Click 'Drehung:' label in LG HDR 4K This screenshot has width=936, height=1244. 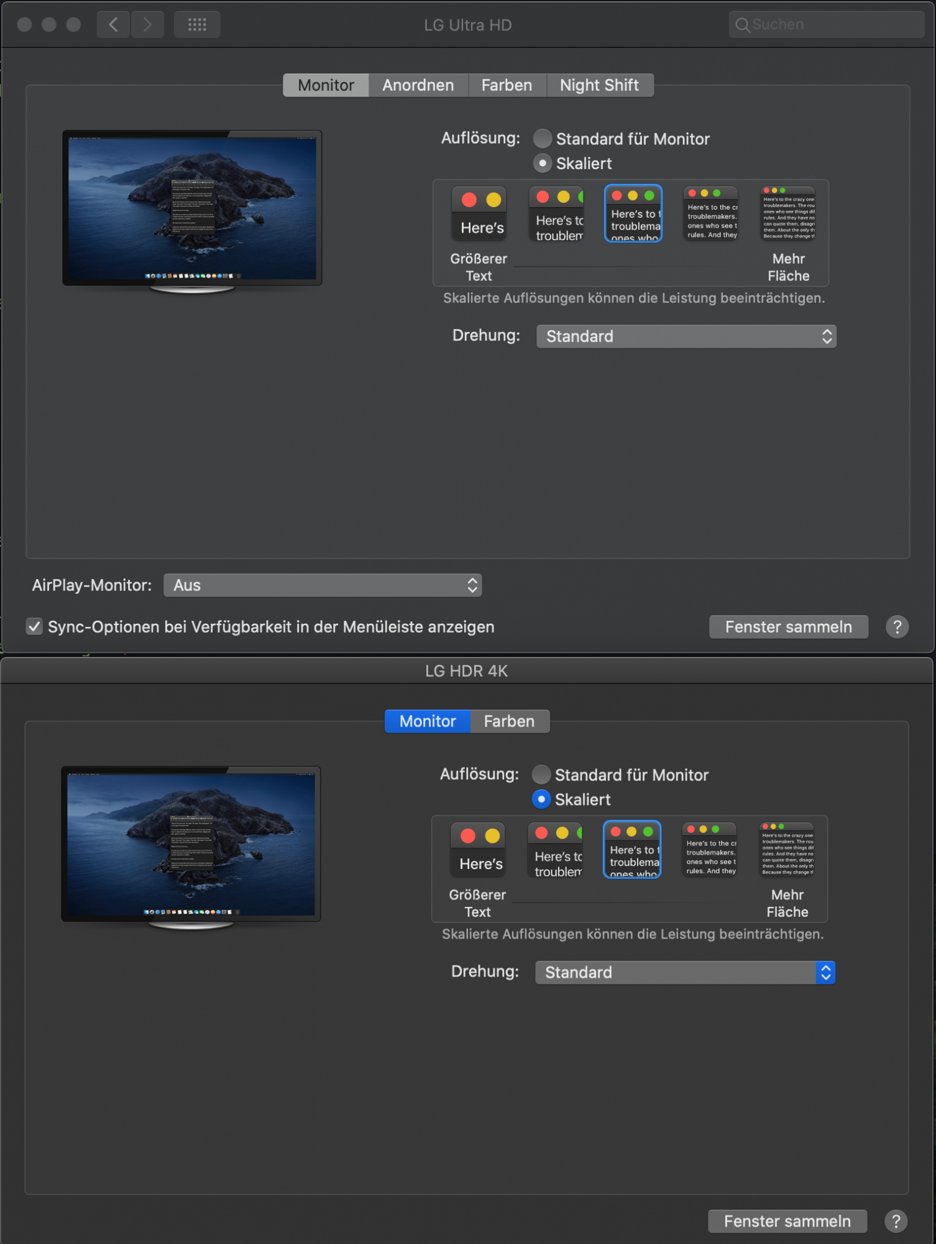coord(485,972)
